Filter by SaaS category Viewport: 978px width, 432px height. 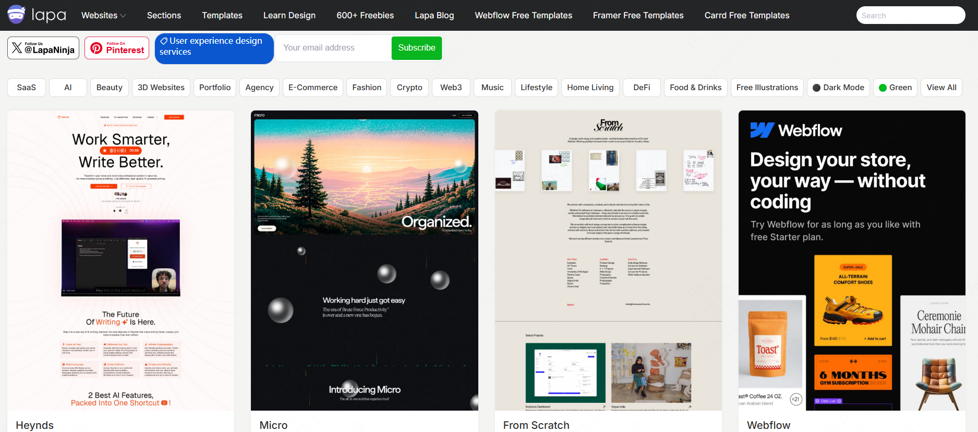(27, 88)
